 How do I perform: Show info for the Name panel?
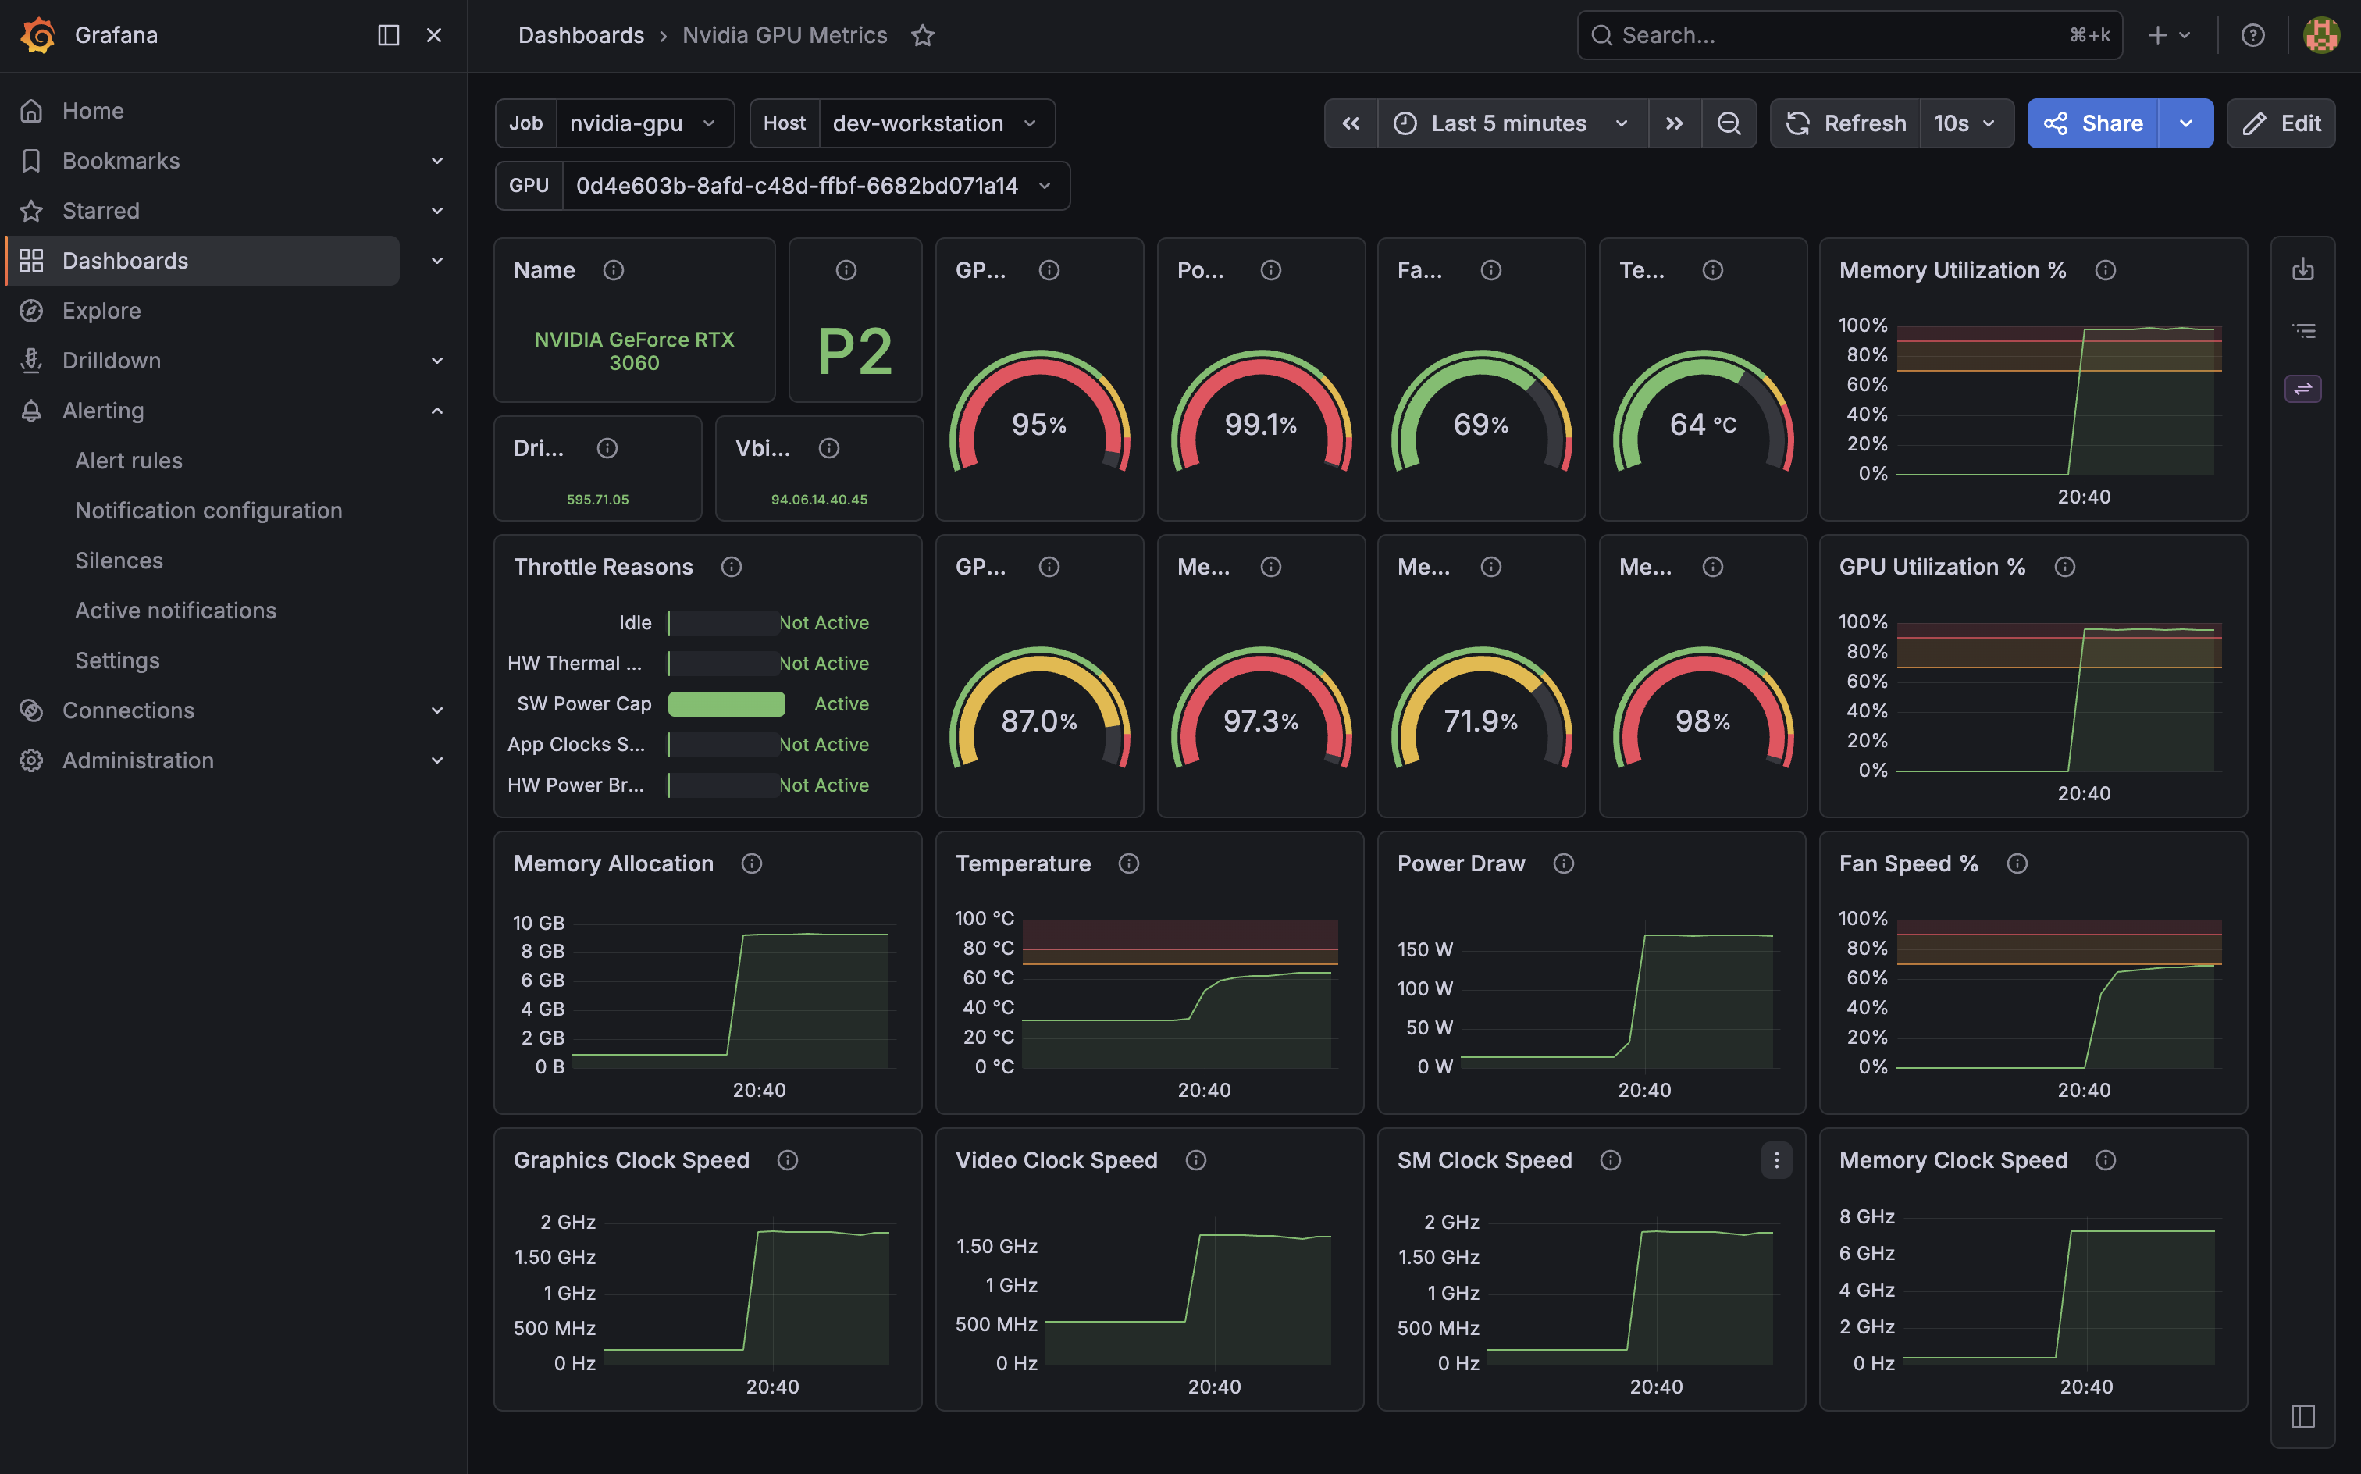pyautogui.click(x=613, y=270)
